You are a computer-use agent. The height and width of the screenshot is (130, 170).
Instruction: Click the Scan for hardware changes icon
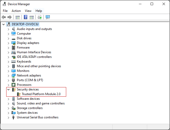click(x=48, y=17)
